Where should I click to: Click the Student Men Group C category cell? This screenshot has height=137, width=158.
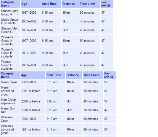[10, 30]
